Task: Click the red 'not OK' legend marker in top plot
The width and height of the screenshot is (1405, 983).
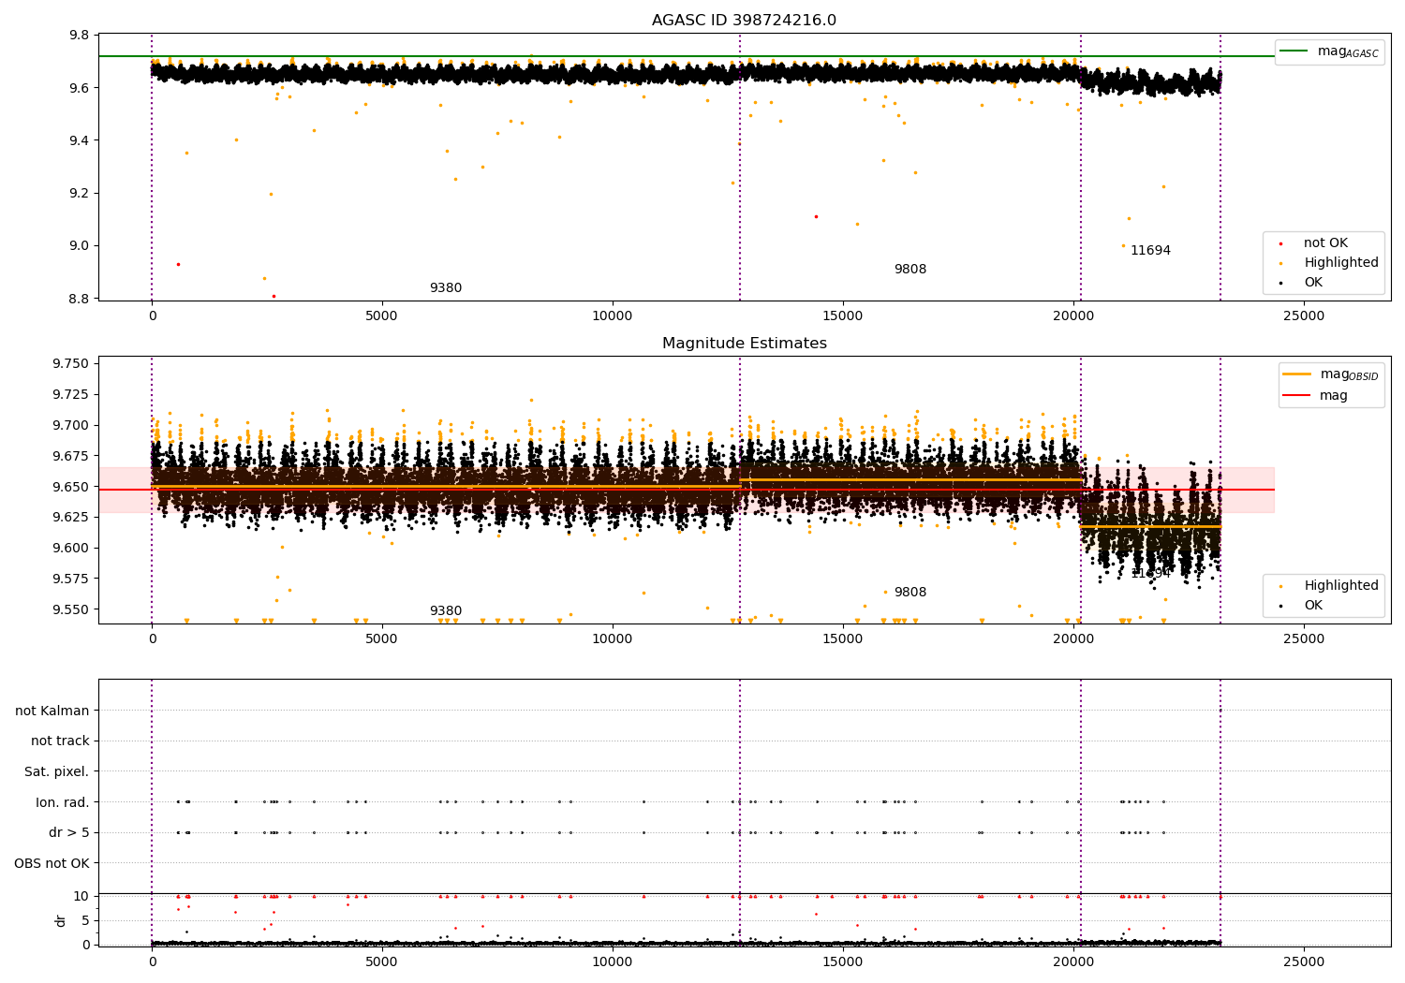Action: click(x=1280, y=243)
